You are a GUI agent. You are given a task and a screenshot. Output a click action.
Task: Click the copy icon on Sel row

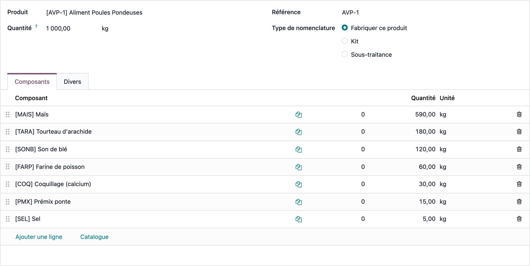pyautogui.click(x=298, y=219)
